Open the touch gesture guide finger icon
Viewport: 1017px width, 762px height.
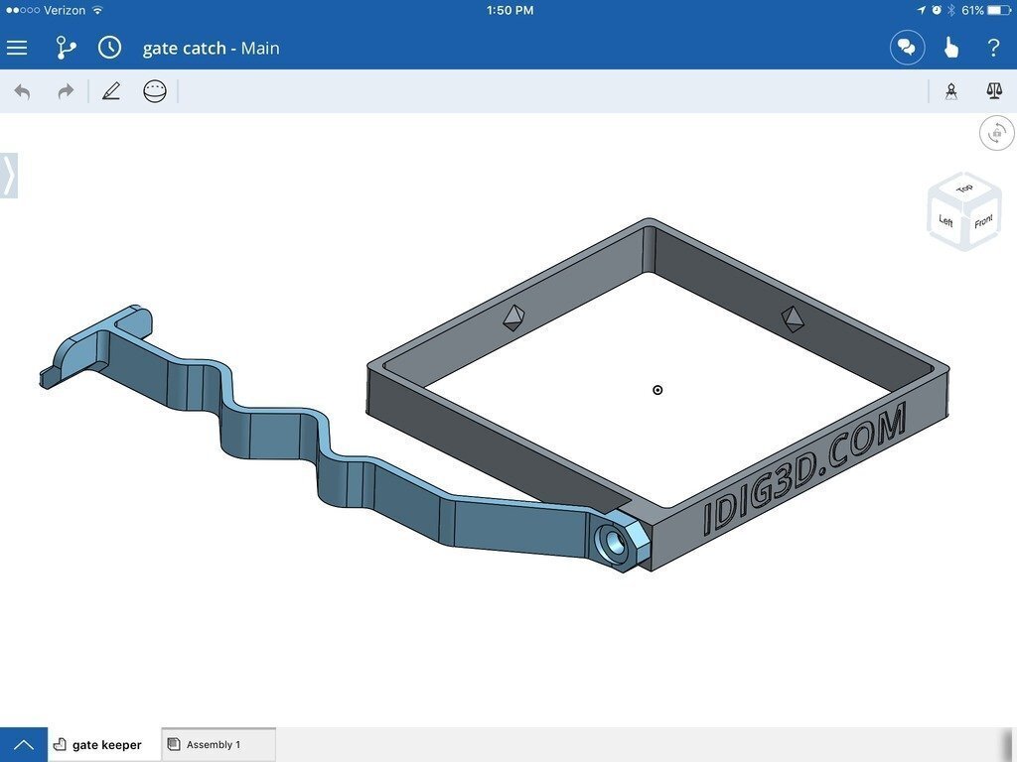tap(950, 48)
